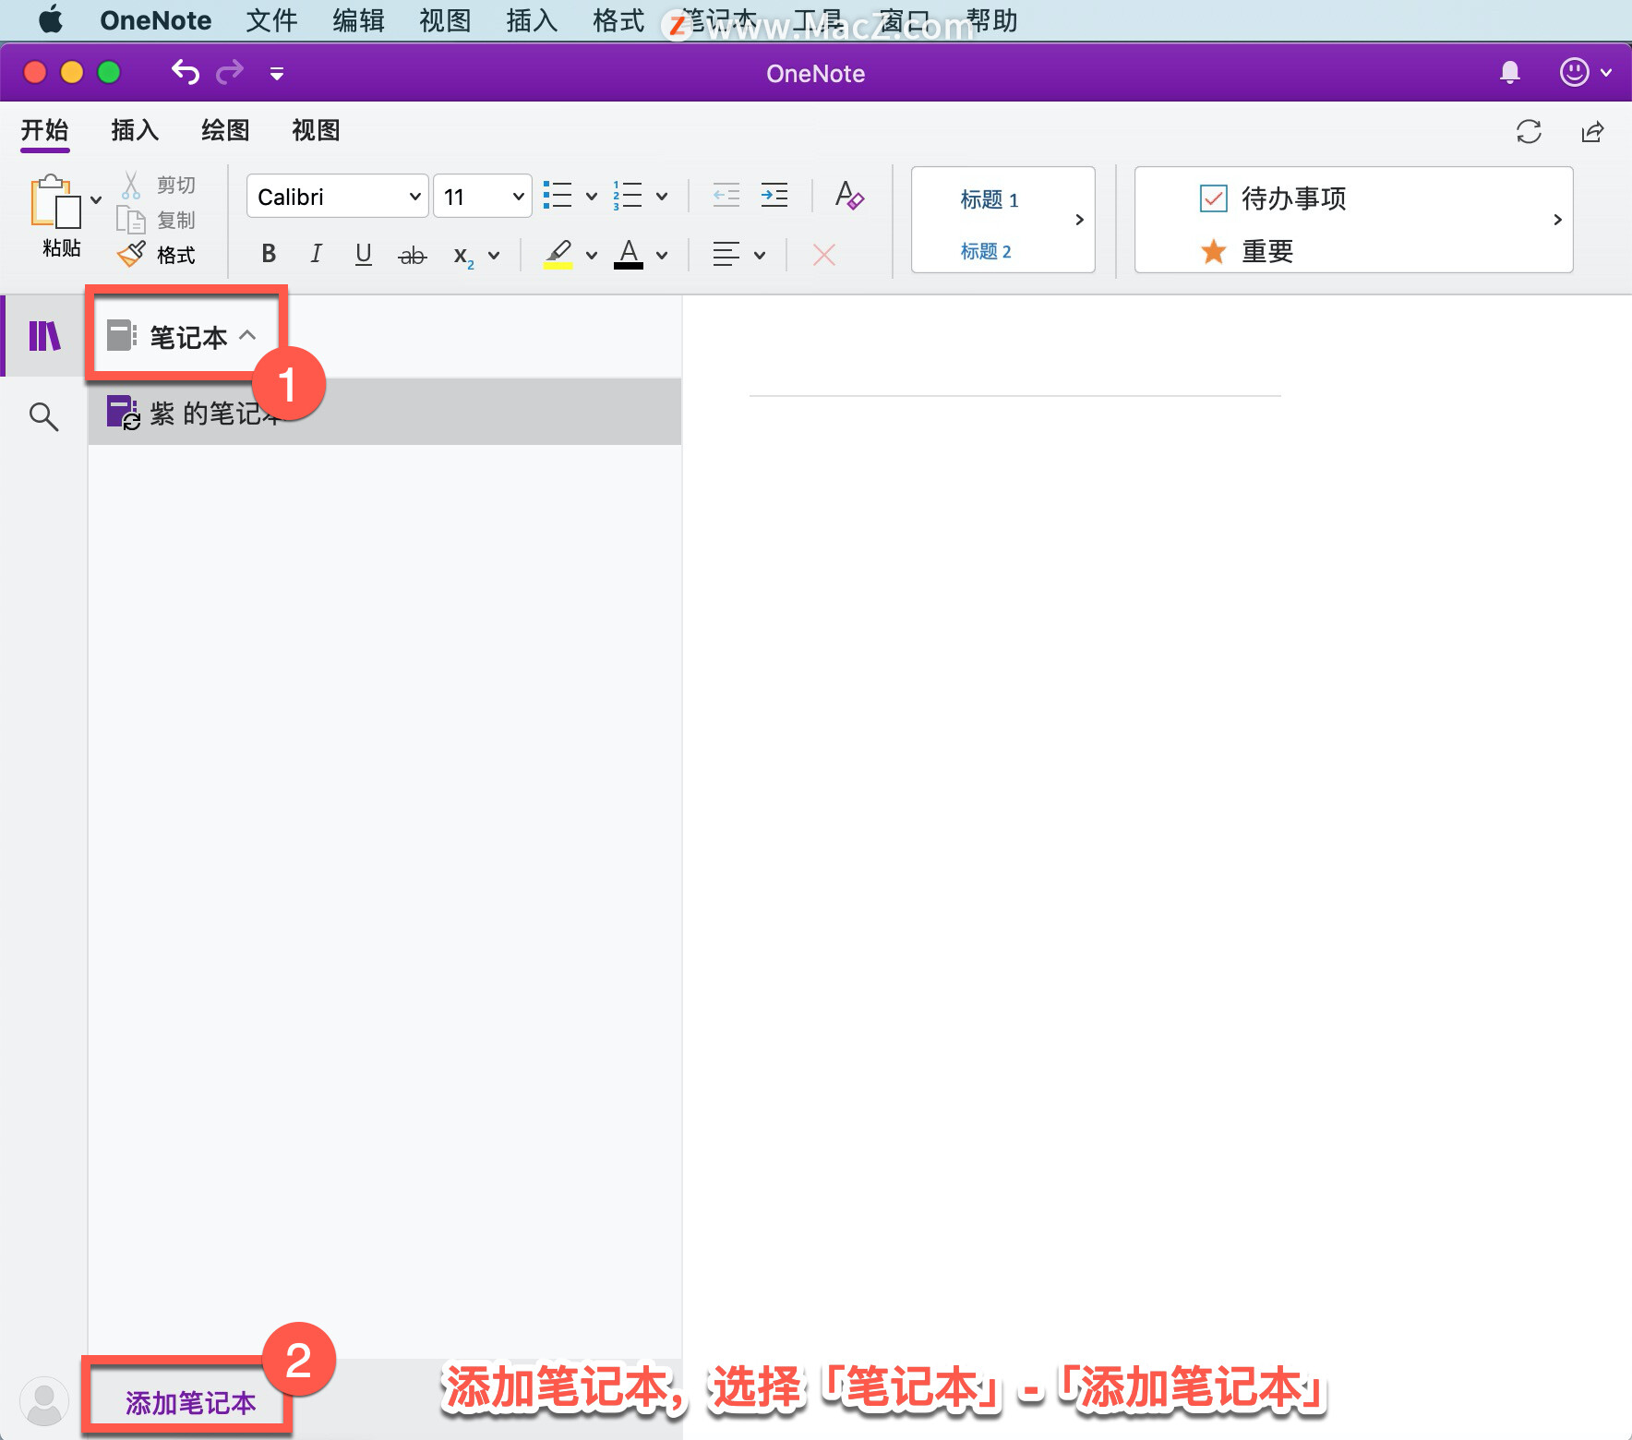The height and width of the screenshot is (1440, 1632).
Task: Insert a bulleted list
Action: pyautogui.click(x=558, y=196)
